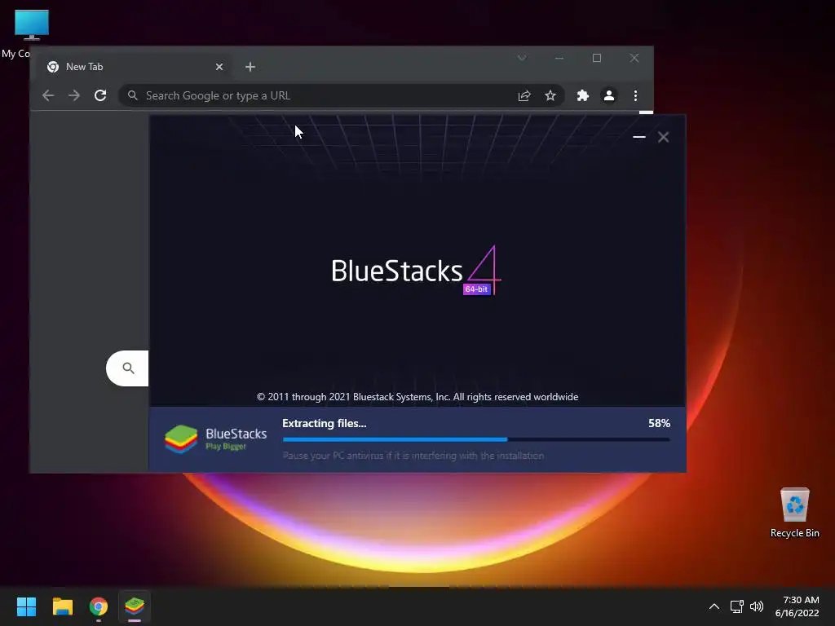This screenshot has height=626, width=835.
Task: Click the share page icon in address bar
Action: click(x=524, y=95)
